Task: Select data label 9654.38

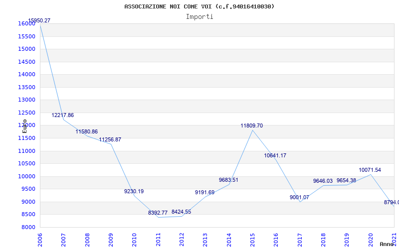Action: click(x=346, y=180)
